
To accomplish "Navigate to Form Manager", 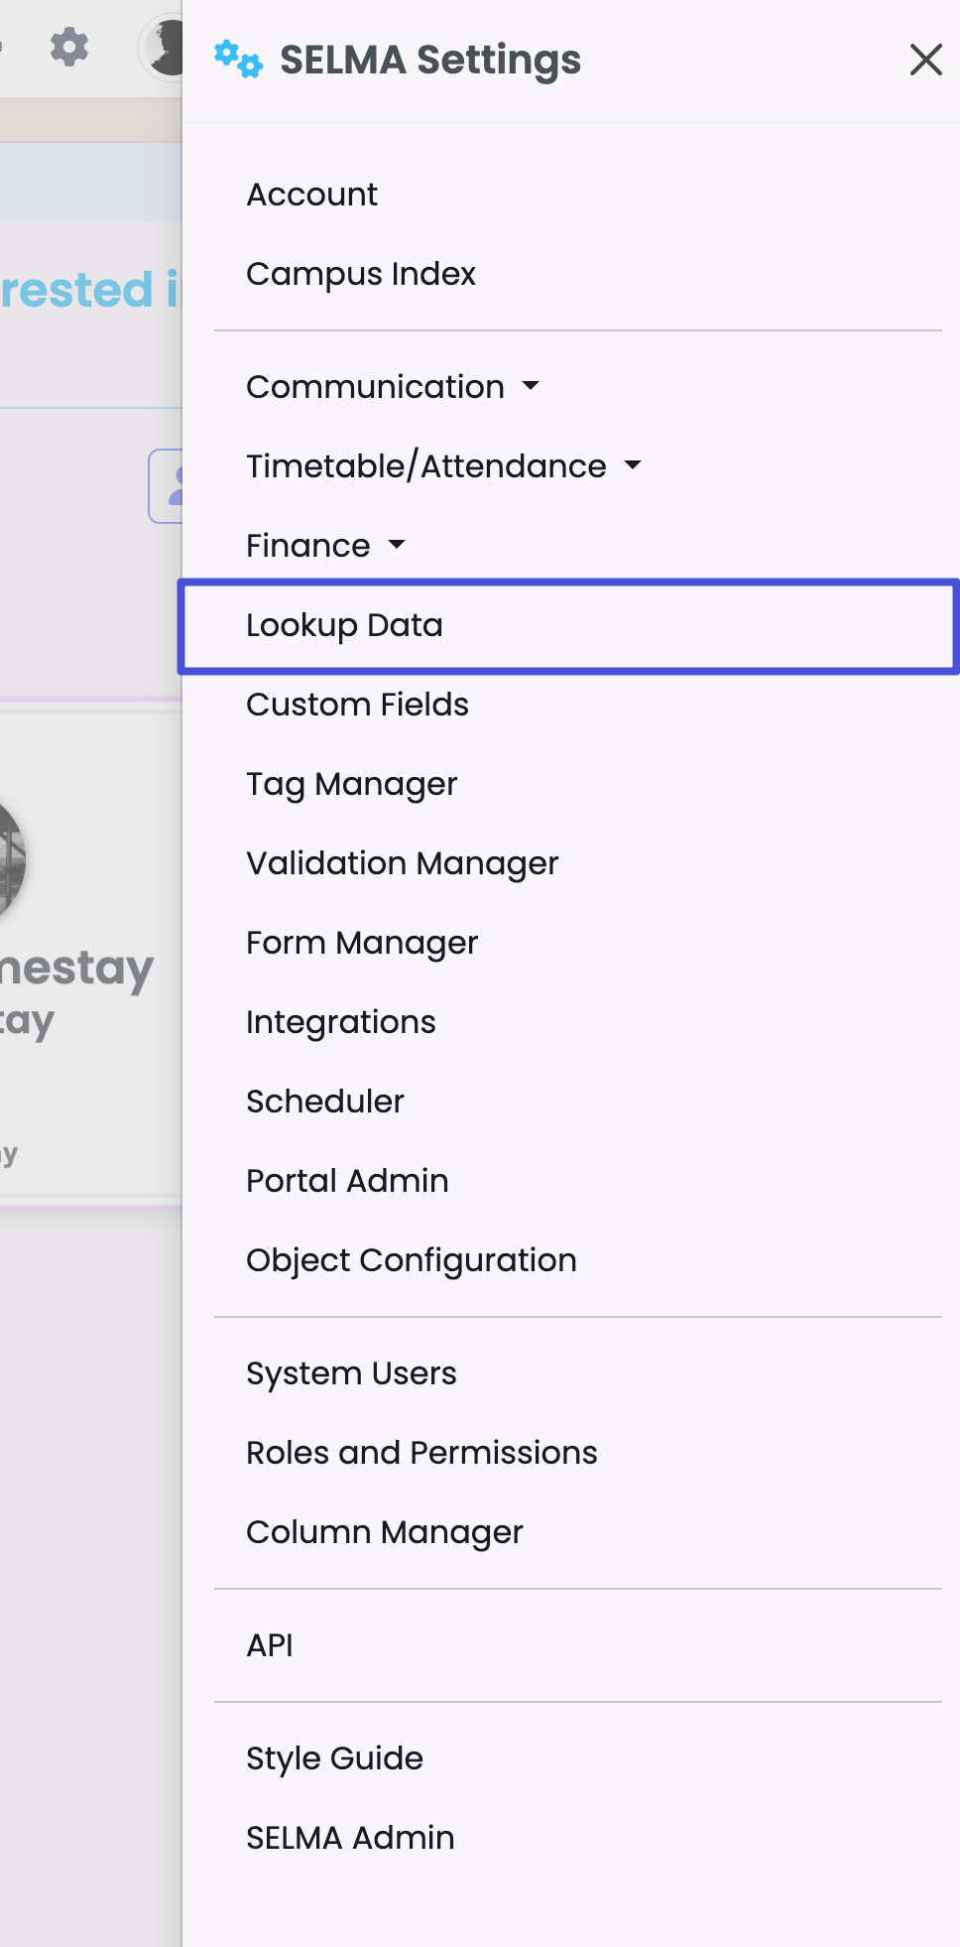I will pos(362,943).
